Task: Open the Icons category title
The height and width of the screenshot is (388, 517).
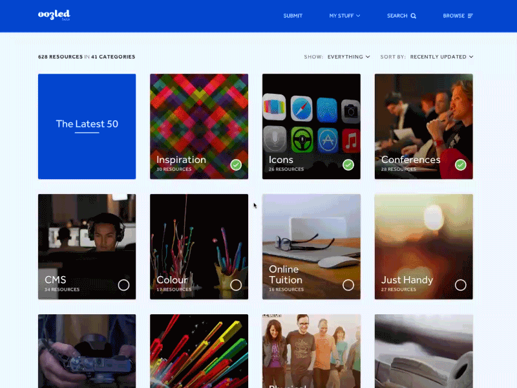Action: (x=281, y=160)
